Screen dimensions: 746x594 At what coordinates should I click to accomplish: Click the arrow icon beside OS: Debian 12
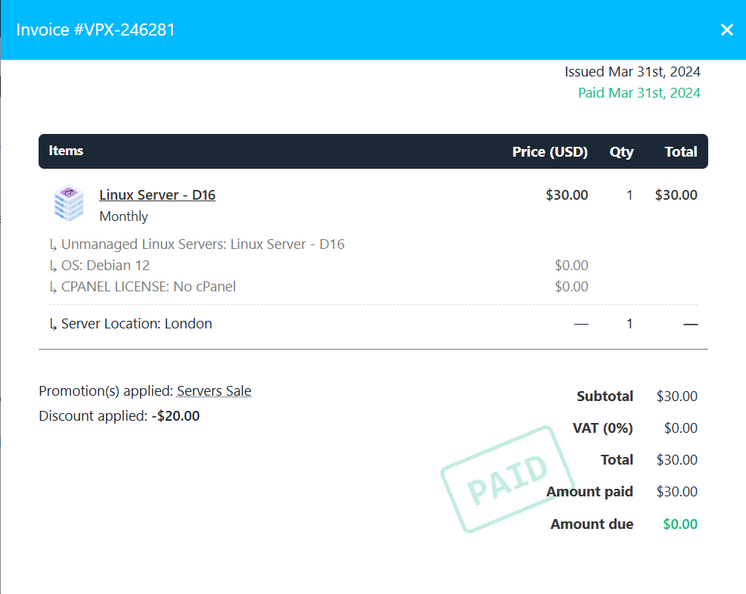(53, 266)
